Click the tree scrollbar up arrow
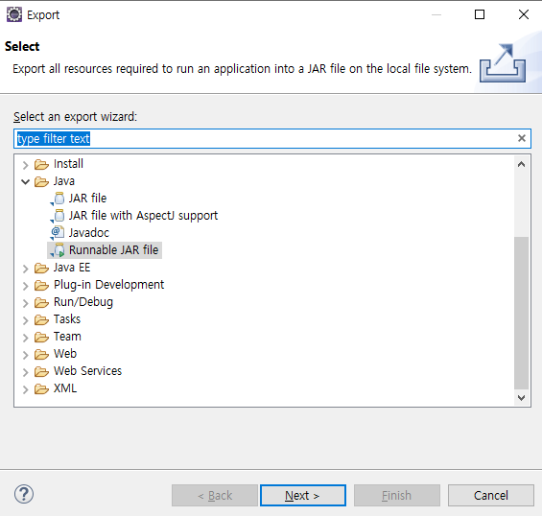Image resolution: width=542 pixels, height=516 pixels. [x=521, y=164]
